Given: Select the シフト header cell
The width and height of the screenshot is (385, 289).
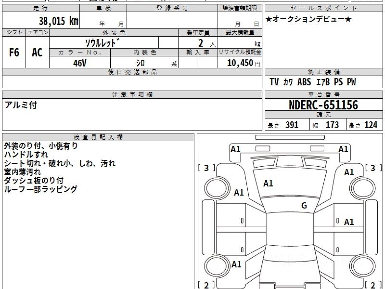Looking at the screenshot, I should point(14,32).
